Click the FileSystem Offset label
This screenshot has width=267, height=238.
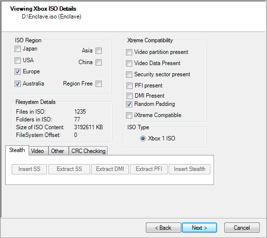(x=38, y=135)
